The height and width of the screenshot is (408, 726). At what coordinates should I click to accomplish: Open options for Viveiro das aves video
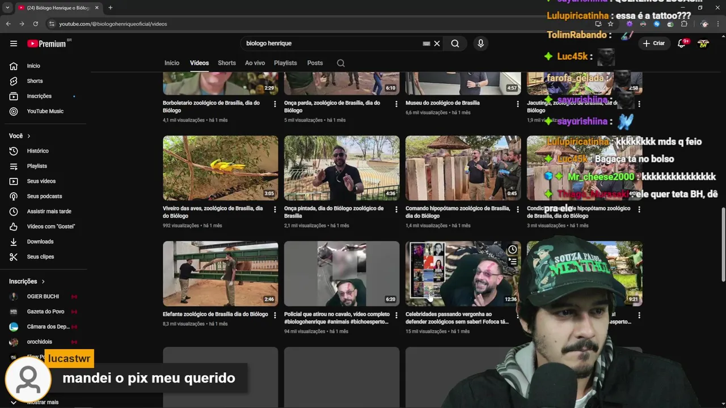(x=275, y=210)
